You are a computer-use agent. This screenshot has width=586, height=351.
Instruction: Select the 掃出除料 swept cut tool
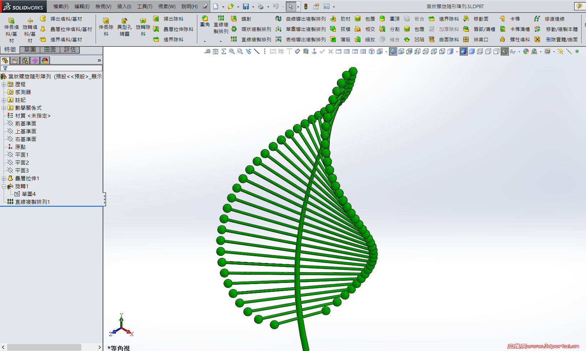click(x=168, y=19)
